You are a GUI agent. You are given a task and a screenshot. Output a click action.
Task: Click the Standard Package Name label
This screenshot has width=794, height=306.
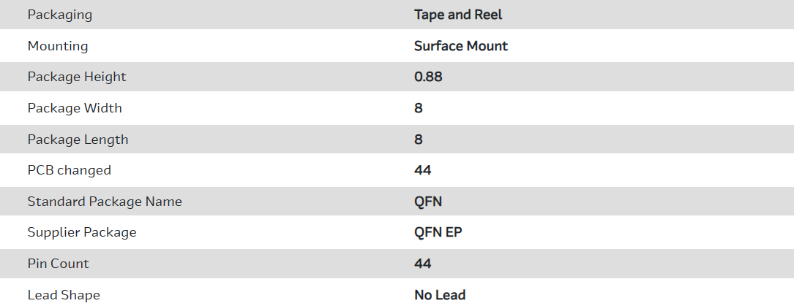[x=105, y=202]
